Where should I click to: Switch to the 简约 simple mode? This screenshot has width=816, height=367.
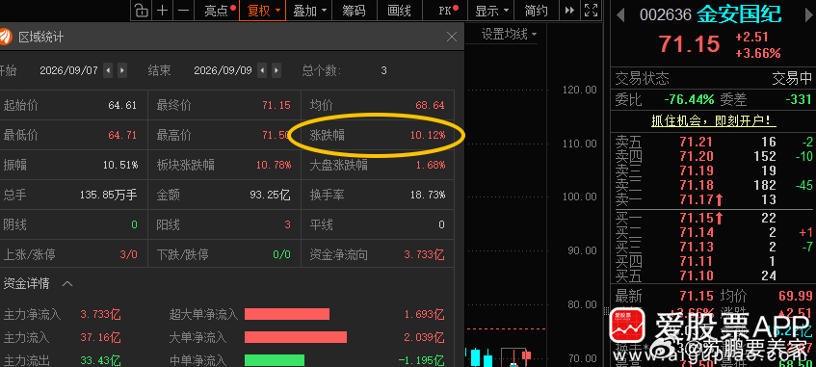tap(536, 11)
